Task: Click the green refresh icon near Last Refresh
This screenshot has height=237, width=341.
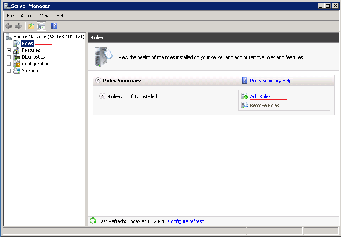Action: click(93, 221)
